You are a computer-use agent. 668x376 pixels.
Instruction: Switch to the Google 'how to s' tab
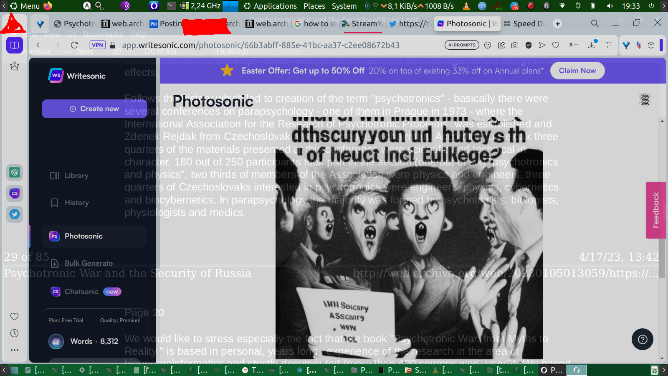click(x=315, y=24)
